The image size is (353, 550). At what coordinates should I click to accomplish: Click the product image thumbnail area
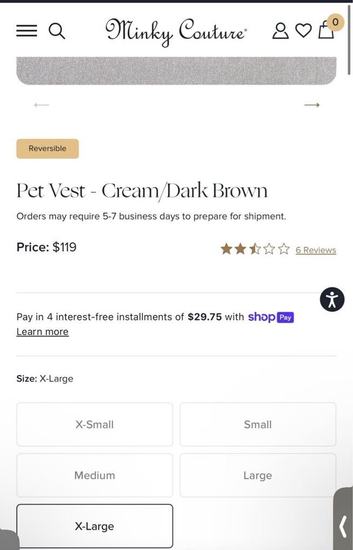[176, 71]
